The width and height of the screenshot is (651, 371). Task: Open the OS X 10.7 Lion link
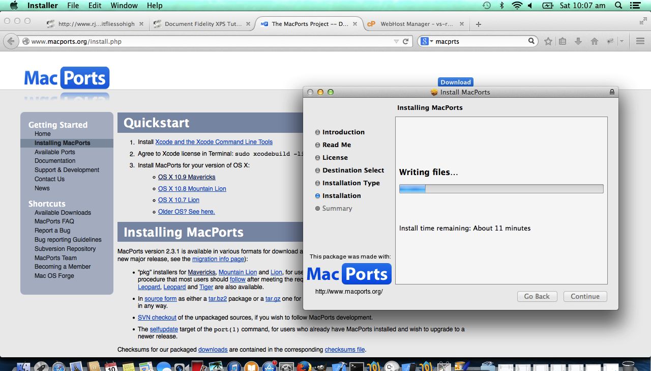coord(179,200)
